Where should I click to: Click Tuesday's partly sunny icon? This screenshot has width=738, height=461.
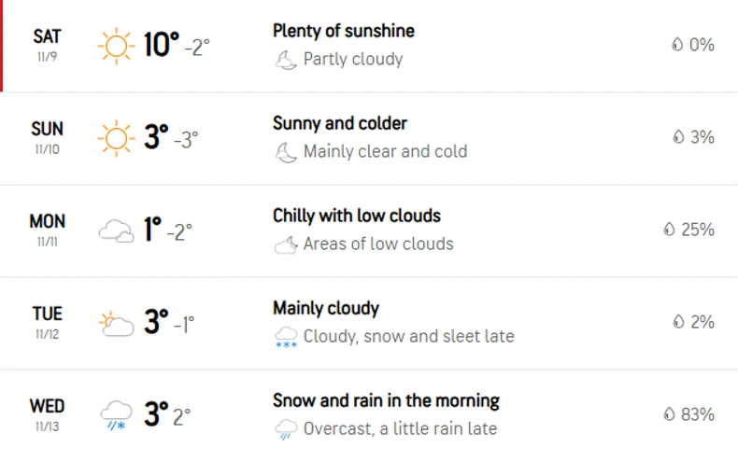click(117, 323)
